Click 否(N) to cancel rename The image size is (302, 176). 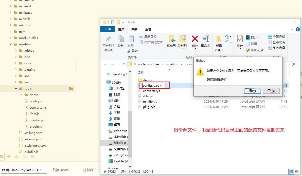(271, 91)
